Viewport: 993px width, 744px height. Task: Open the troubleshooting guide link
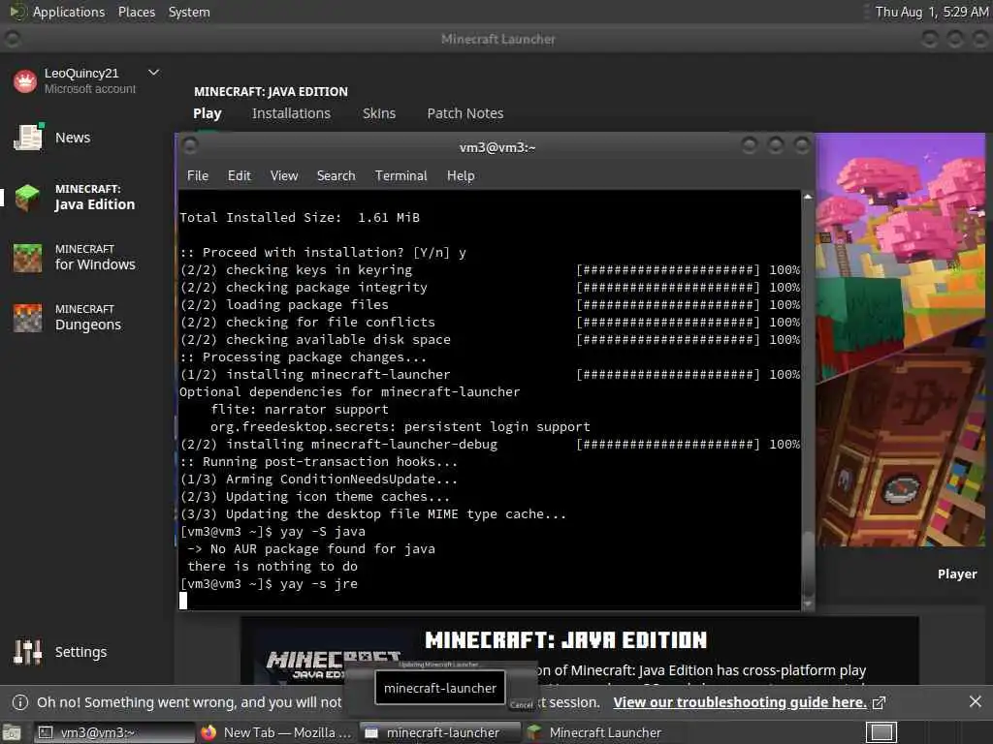pos(740,702)
